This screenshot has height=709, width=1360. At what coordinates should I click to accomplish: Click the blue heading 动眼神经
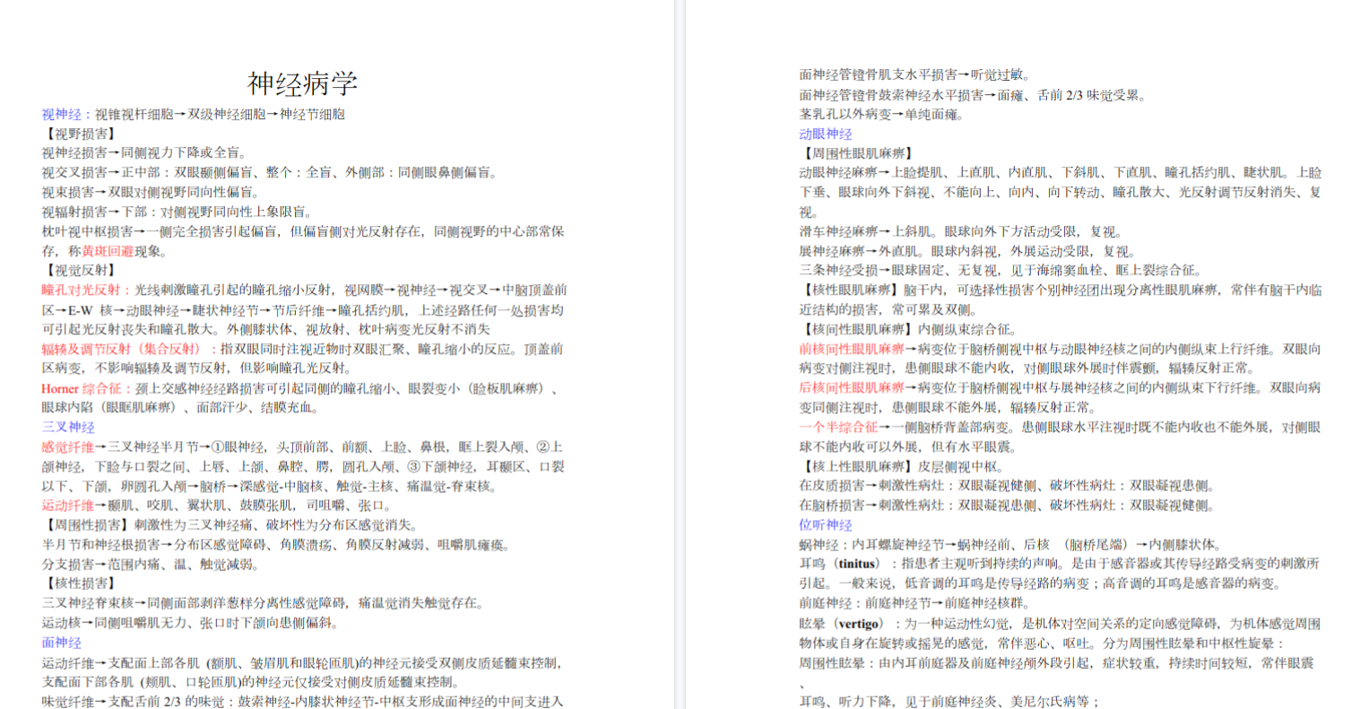(825, 134)
